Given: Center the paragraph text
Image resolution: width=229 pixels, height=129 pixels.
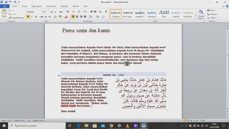Looking at the screenshot, I should tap(77, 17).
